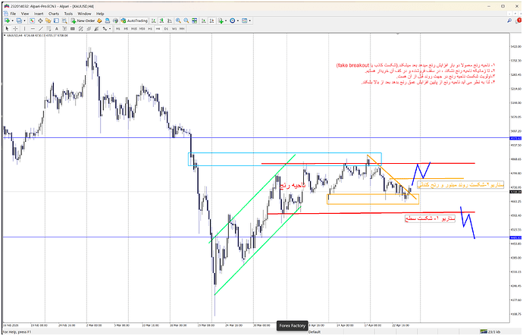Pick the vertical line drawing tool

click(x=24, y=29)
